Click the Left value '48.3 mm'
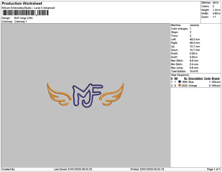Viewport: 222px width, 172px height. click(195, 39)
